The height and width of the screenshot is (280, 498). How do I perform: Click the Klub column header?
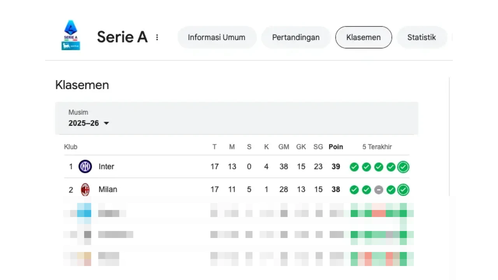[x=71, y=147]
